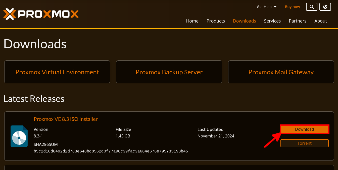The width and height of the screenshot is (338, 170).
Task: Click the Get Help dropdown arrow
Action: 275,7
